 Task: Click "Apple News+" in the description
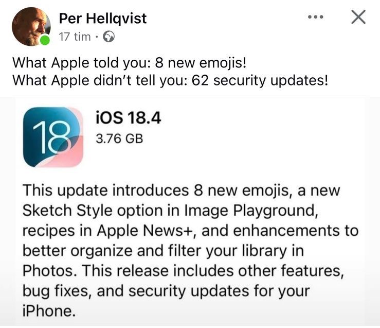tap(145, 231)
